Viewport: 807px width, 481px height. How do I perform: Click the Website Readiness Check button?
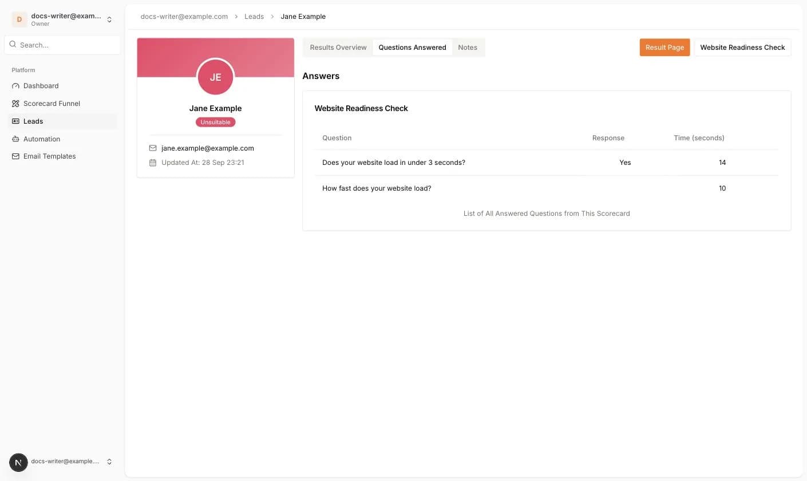point(742,48)
